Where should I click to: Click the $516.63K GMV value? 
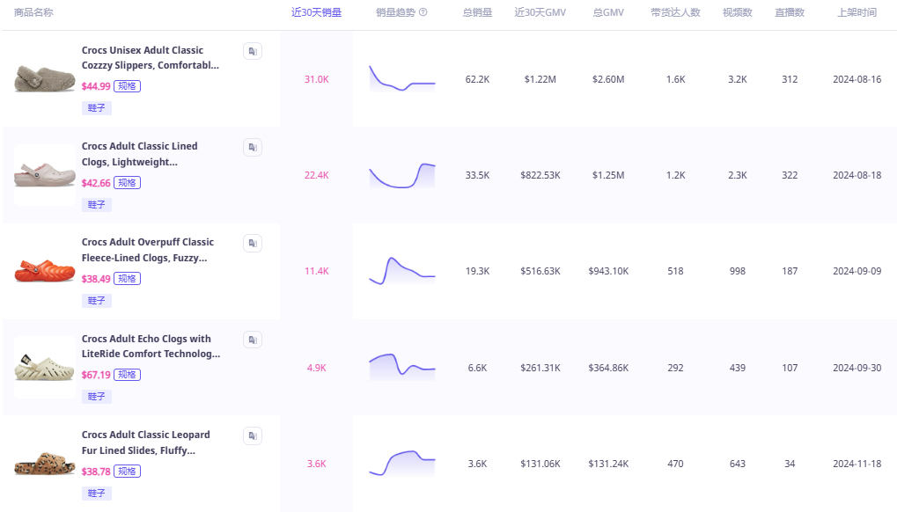pyautogui.click(x=540, y=272)
